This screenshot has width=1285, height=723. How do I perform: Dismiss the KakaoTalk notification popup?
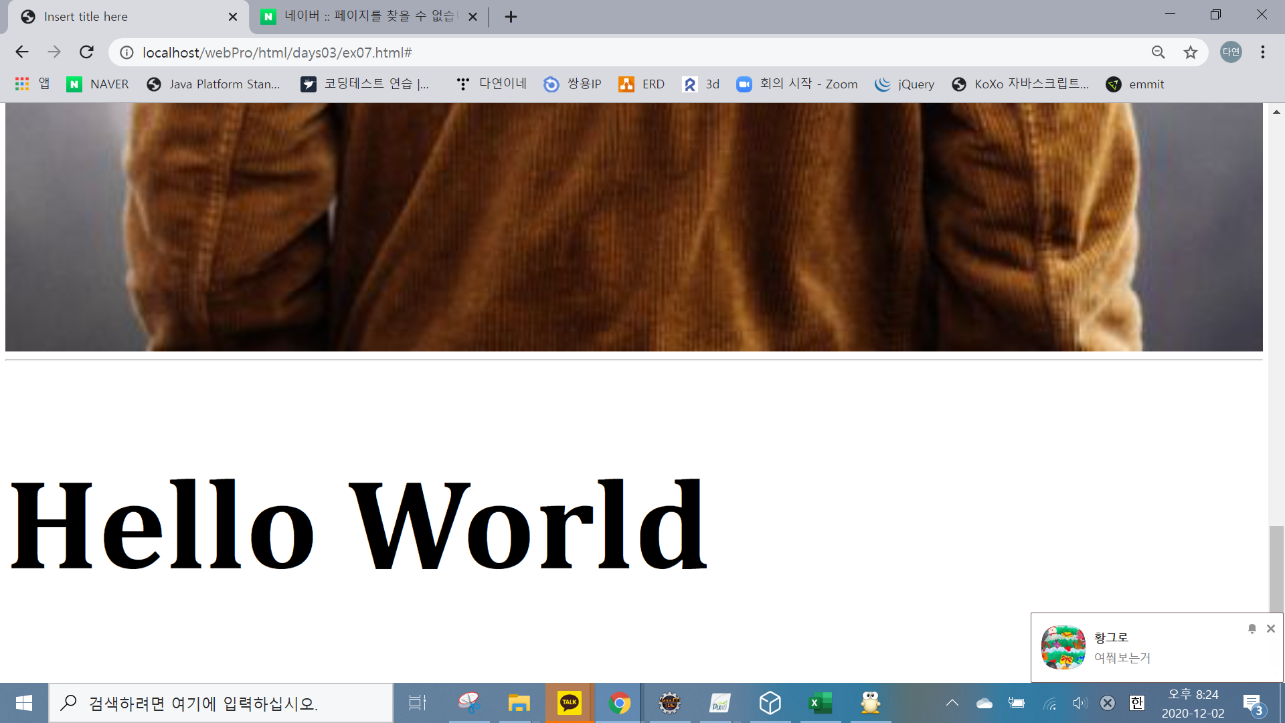pos(1270,629)
